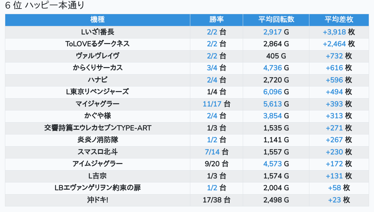Viewport: 374px width, 212px height.
Task: Click the マイジャグラー machine name
Action: tap(97, 104)
